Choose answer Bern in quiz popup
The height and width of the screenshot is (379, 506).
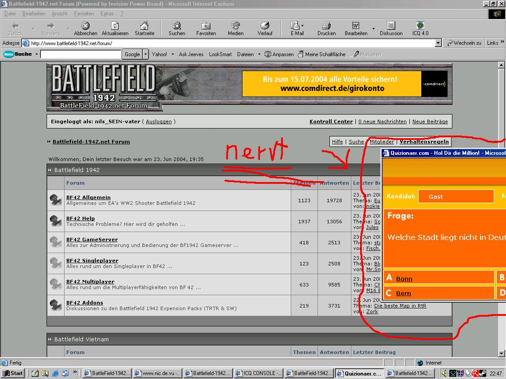(403, 293)
